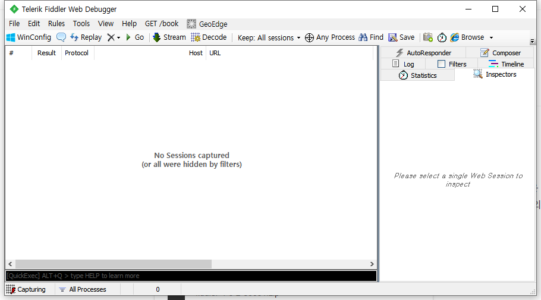Open the Keep: All sessions dropdown
This screenshot has width=541, height=300.
click(x=269, y=37)
